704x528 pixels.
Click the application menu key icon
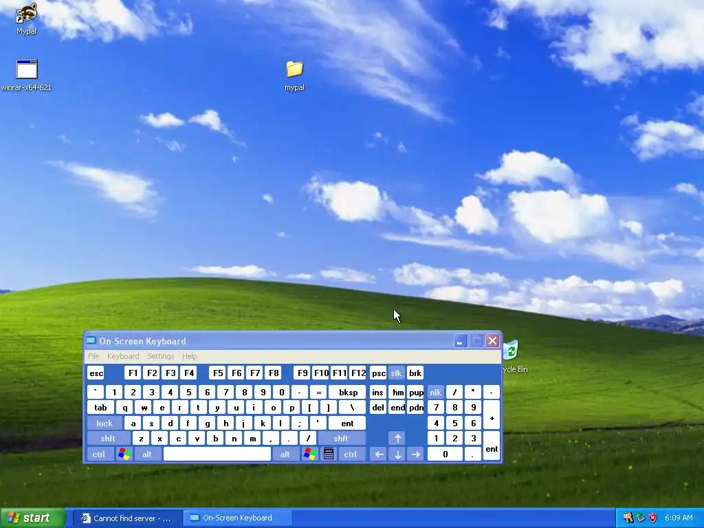tap(329, 454)
